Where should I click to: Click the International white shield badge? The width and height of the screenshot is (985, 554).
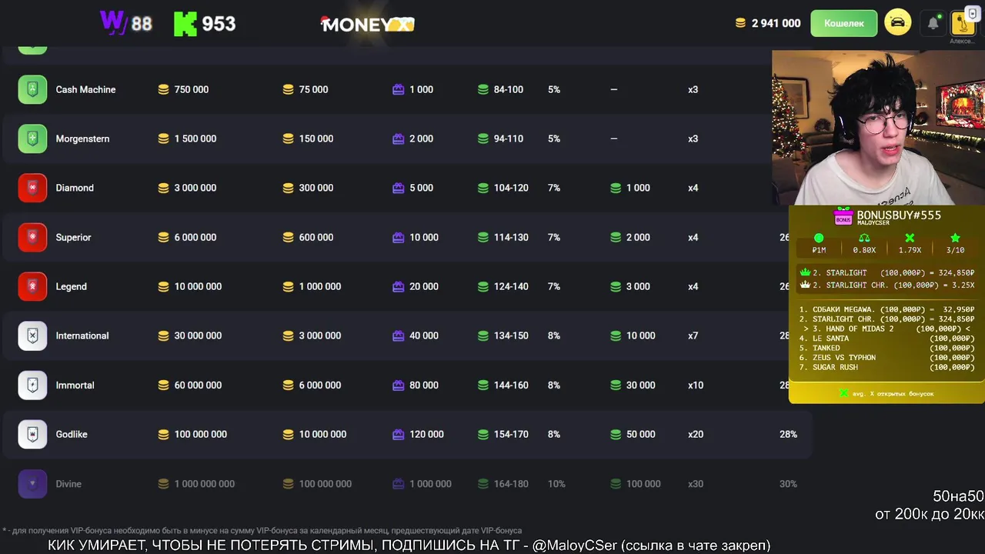32,335
